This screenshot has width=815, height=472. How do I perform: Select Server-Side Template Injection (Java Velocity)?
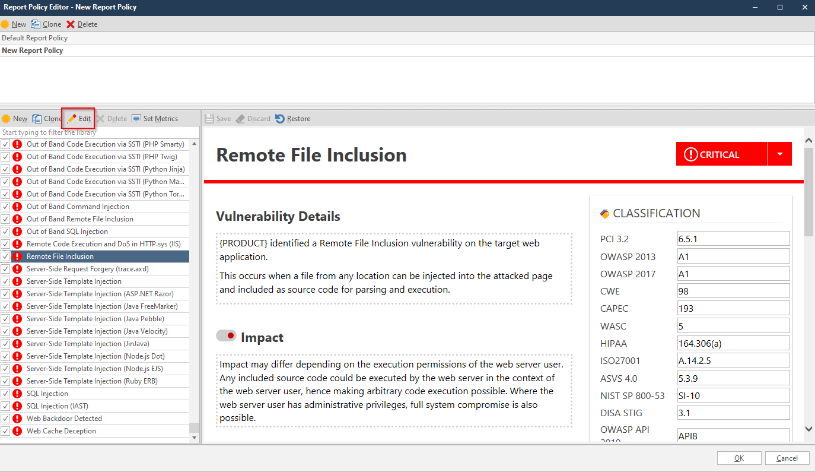[x=94, y=331]
